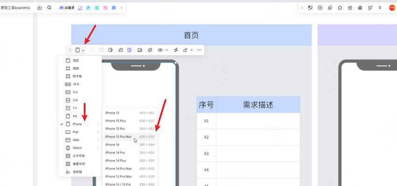Select 坐标轴 axis option
This screenshot has height=186, width=397.
pos(80,172)
